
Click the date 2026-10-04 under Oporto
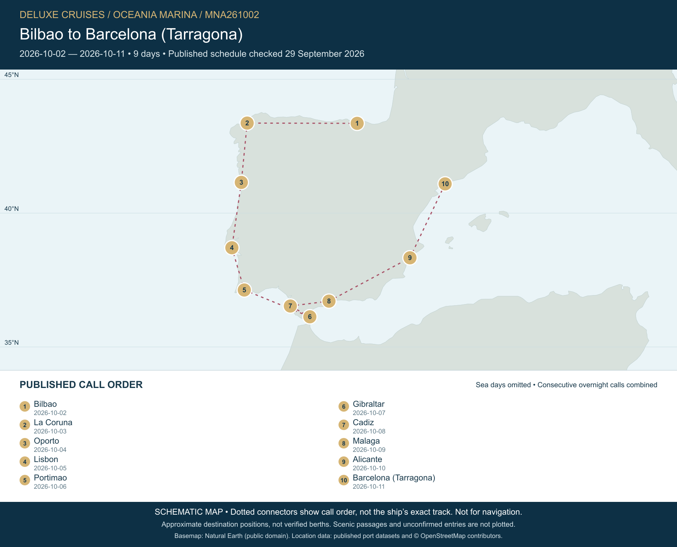[x=50, y=450]
